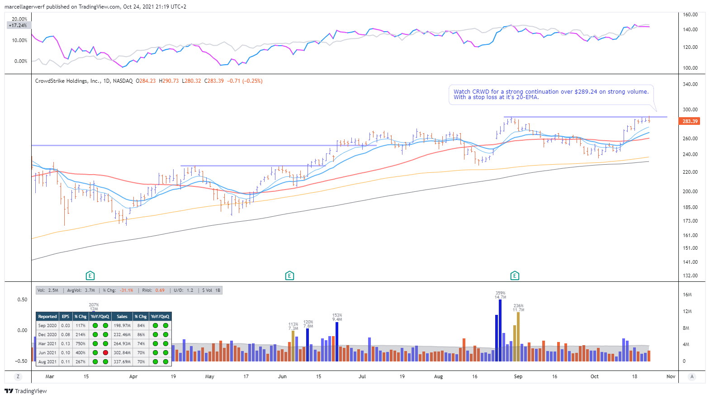This screenshot has height=399, width=710.
Task: Click the close value C283.39
Action: (214, 81)
